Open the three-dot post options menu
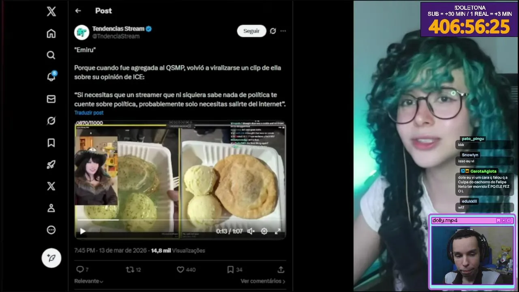The width and height of the screenshot is (519, 292). (x=283, y=31)
